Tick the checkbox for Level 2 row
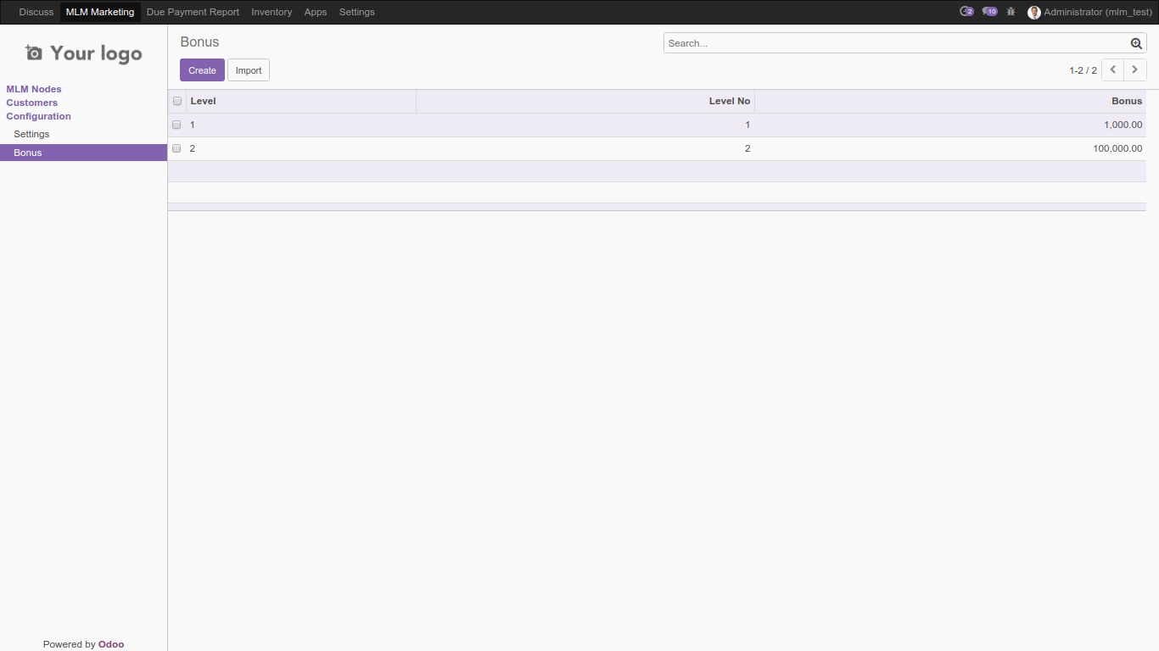The image size is (1159, 651). click(176, 148)
